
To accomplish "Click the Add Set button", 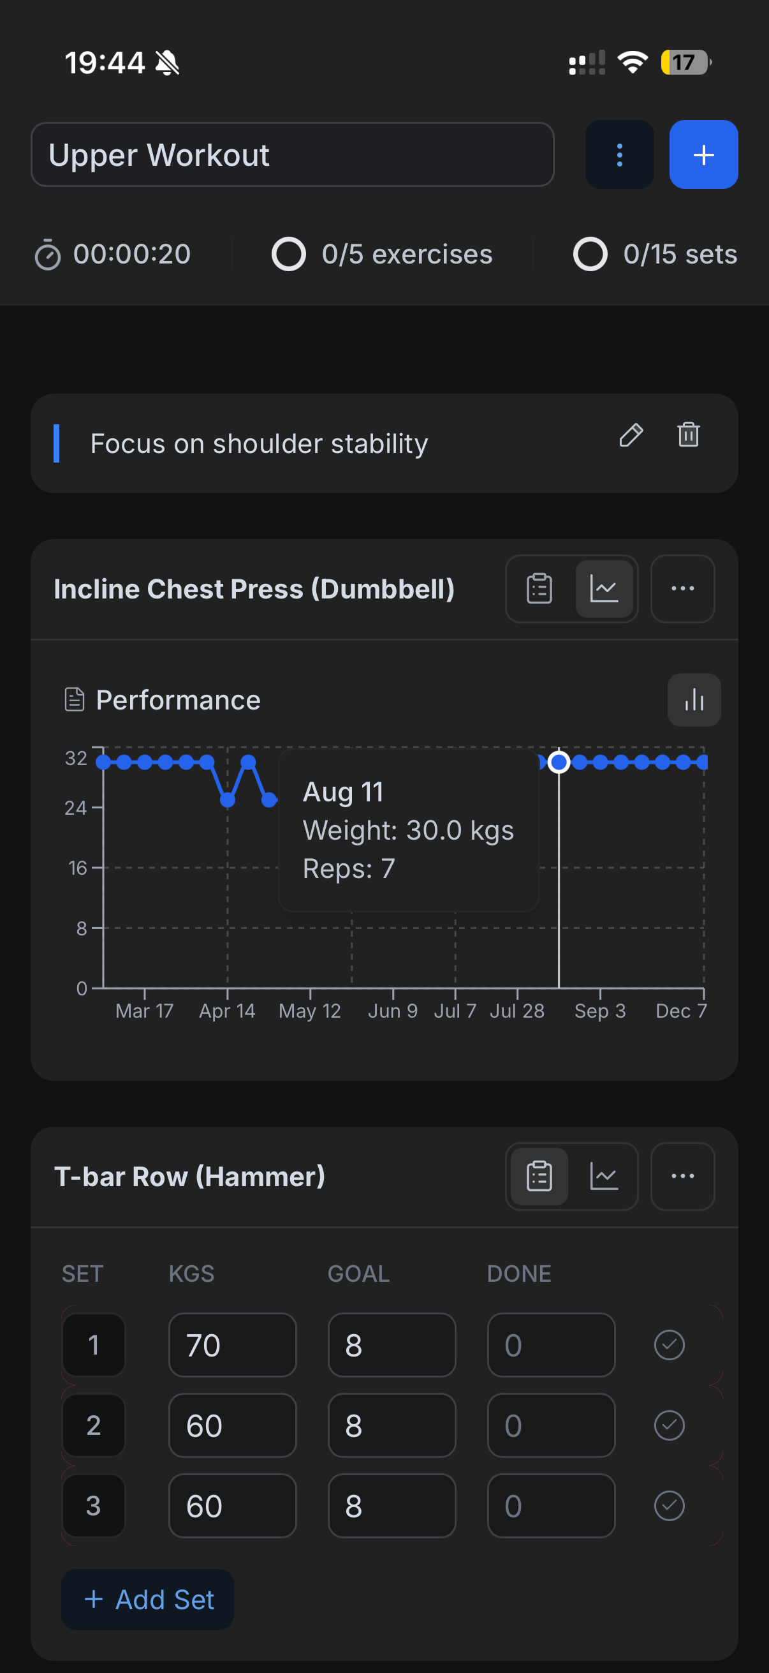I will point(148,1600).
